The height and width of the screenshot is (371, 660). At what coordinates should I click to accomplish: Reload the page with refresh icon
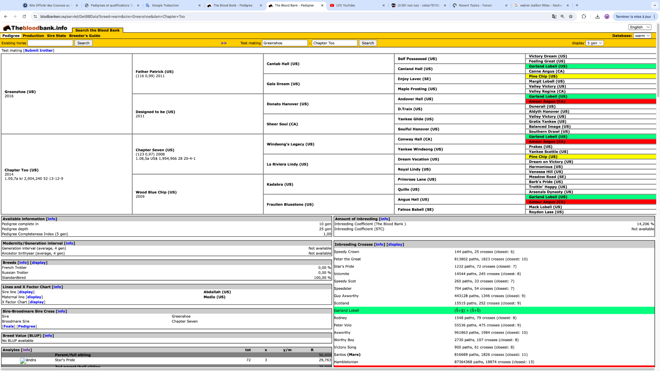click(x=24, y=16)
